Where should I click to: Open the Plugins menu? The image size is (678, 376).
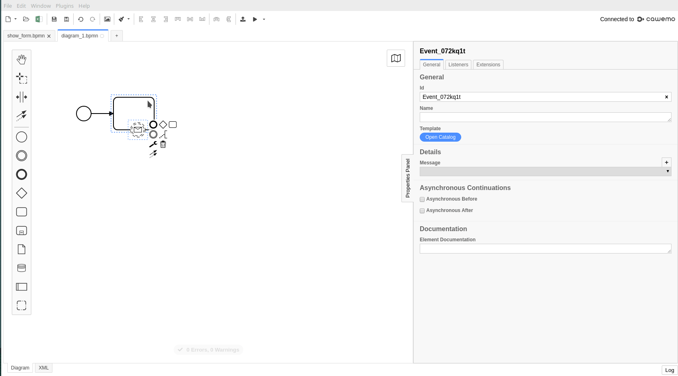(x=64, y=6)
